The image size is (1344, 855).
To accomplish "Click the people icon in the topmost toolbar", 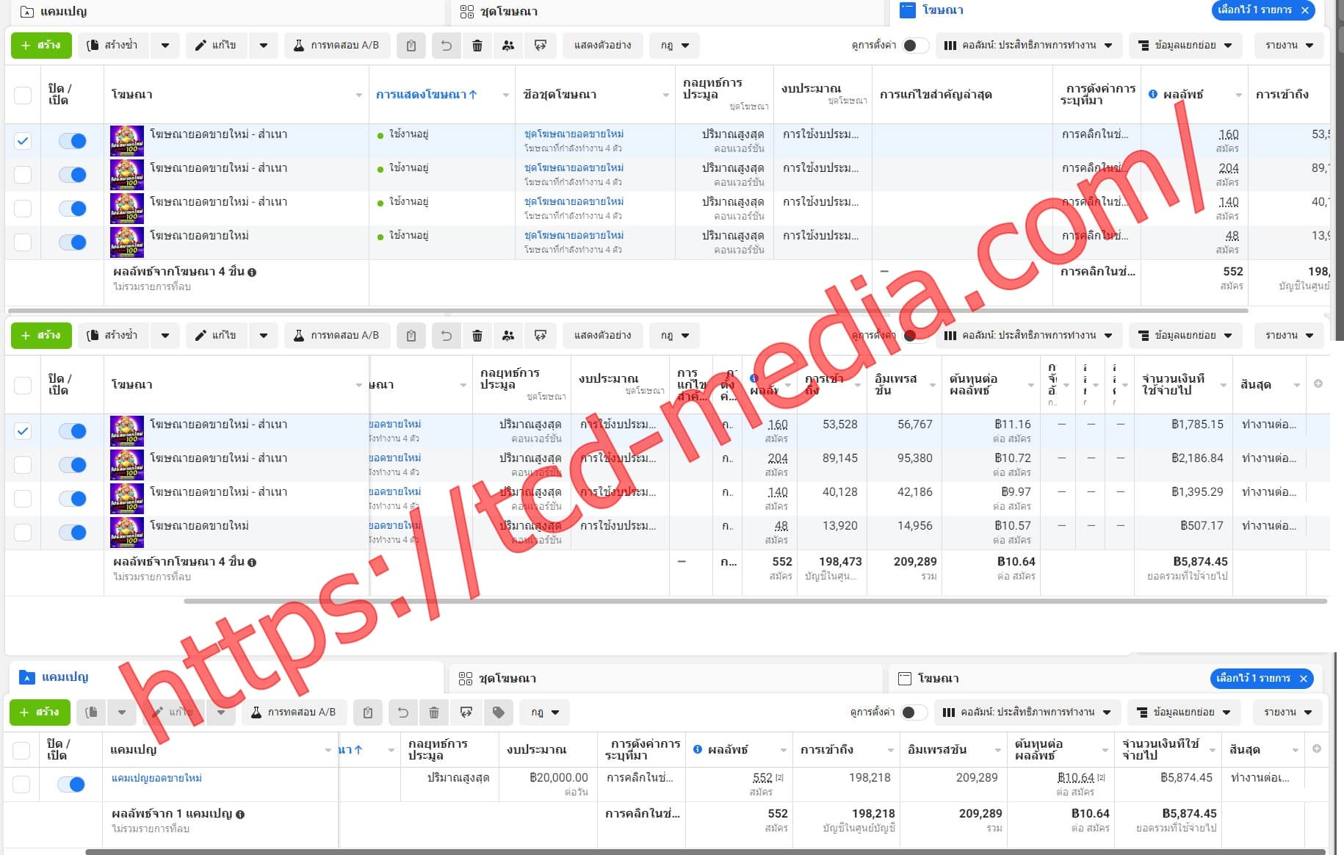I will pyautogui.click(x=508, y=46).
